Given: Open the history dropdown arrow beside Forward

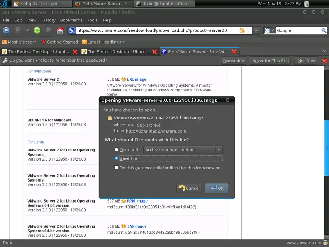Looking at the screenshot, I should [27, 30].
